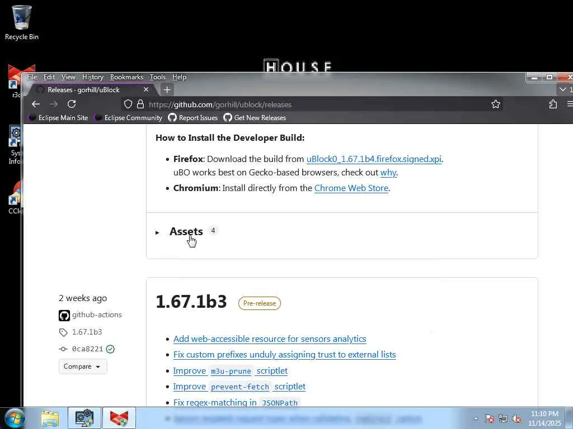Click the red browser taskbar icon

(119, 418)
